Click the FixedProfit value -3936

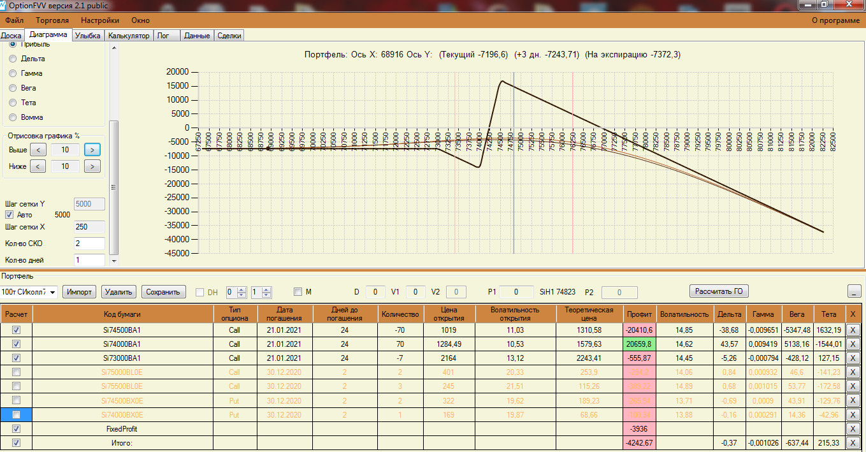[639, 428]
